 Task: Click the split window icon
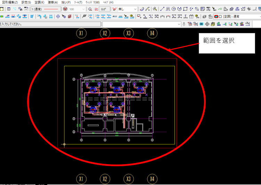(9, 9)
